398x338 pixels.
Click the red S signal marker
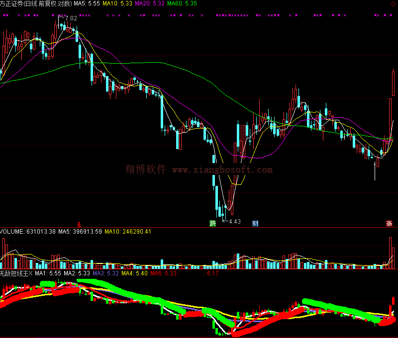pos(79,224)
